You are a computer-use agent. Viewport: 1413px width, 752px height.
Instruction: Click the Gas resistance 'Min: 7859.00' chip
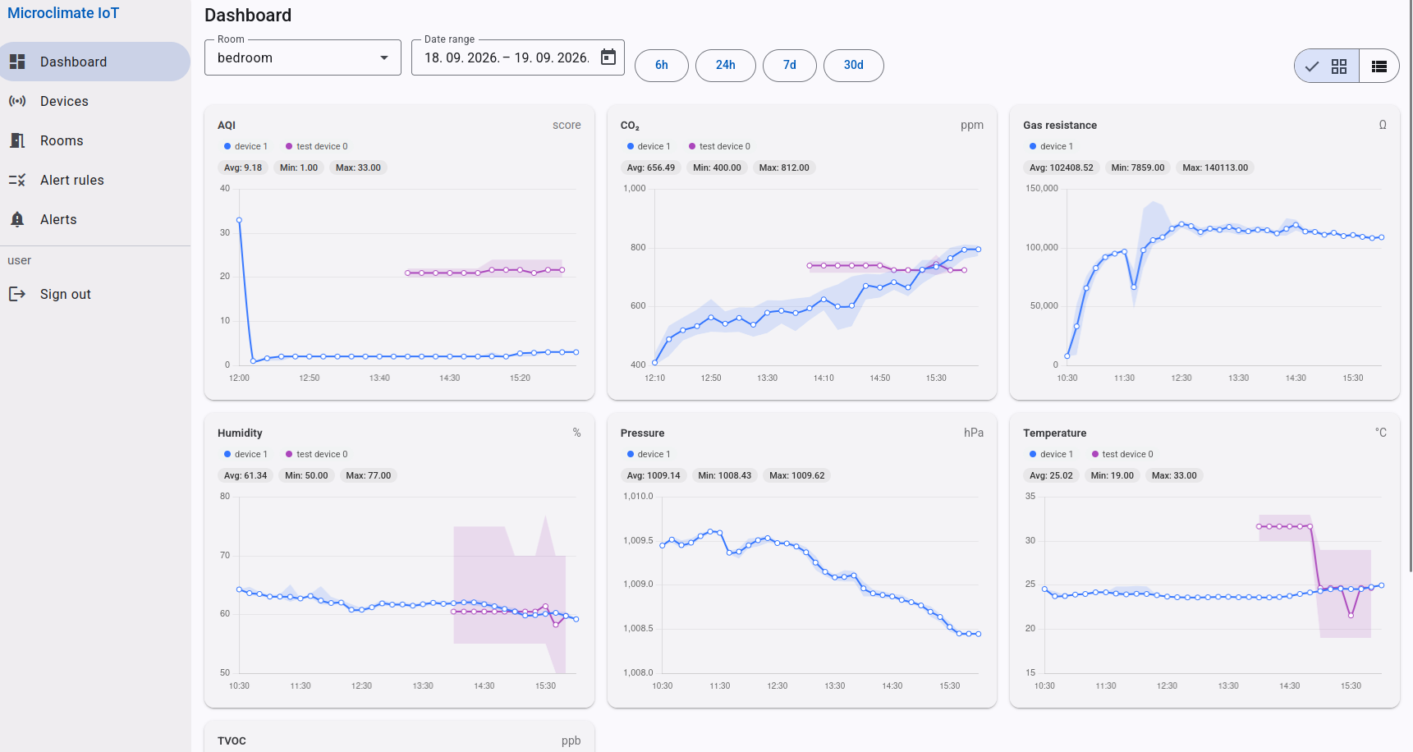[1138, 167]
